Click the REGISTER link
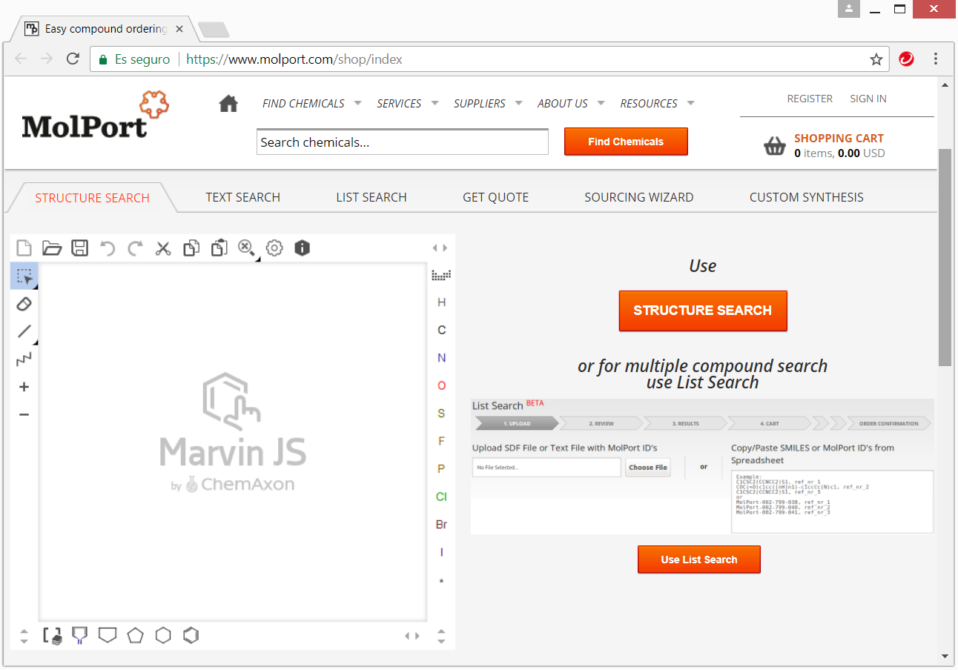Screen dimensions: 958x670 [810, 99]
